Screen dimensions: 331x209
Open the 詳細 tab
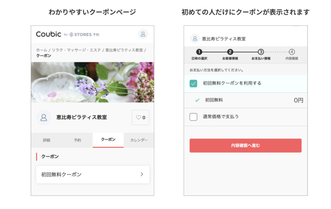[x=47, y=140]
